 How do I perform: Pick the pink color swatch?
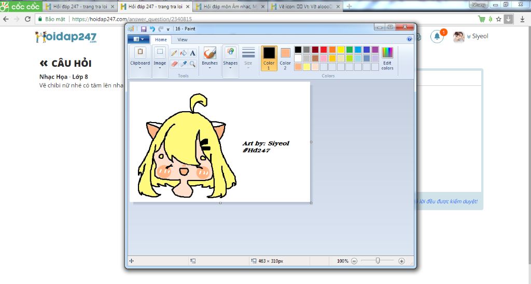tap(324, 58)
